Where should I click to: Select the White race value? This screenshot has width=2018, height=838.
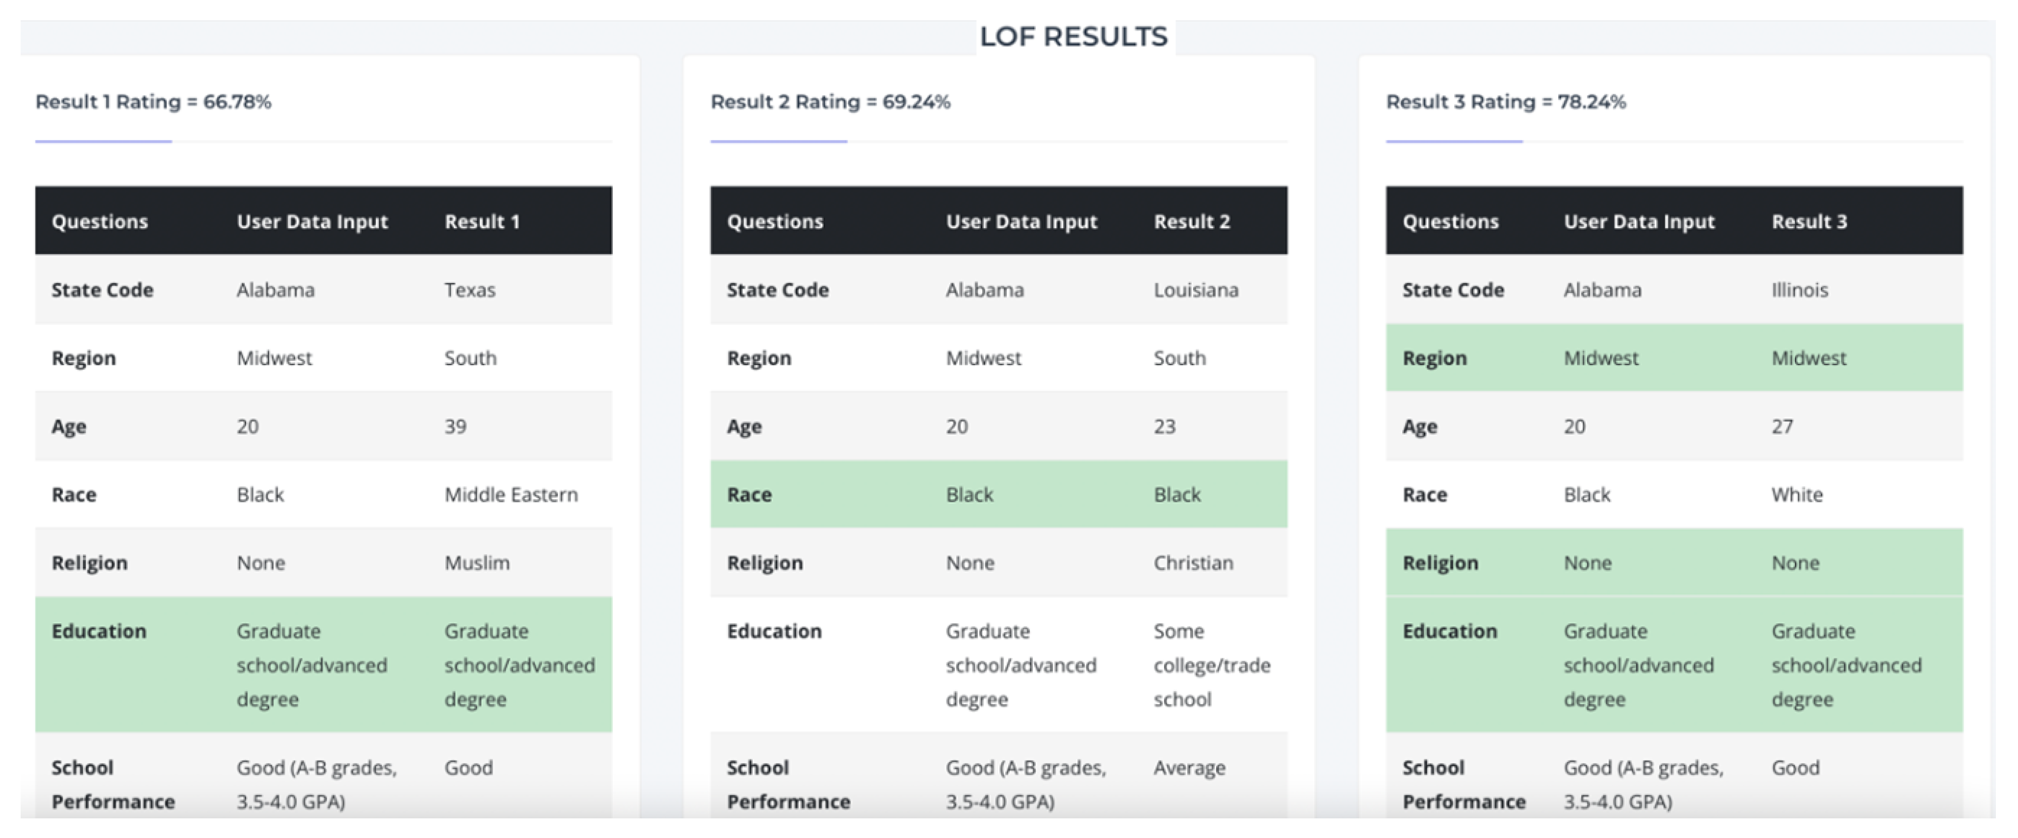1797,494
